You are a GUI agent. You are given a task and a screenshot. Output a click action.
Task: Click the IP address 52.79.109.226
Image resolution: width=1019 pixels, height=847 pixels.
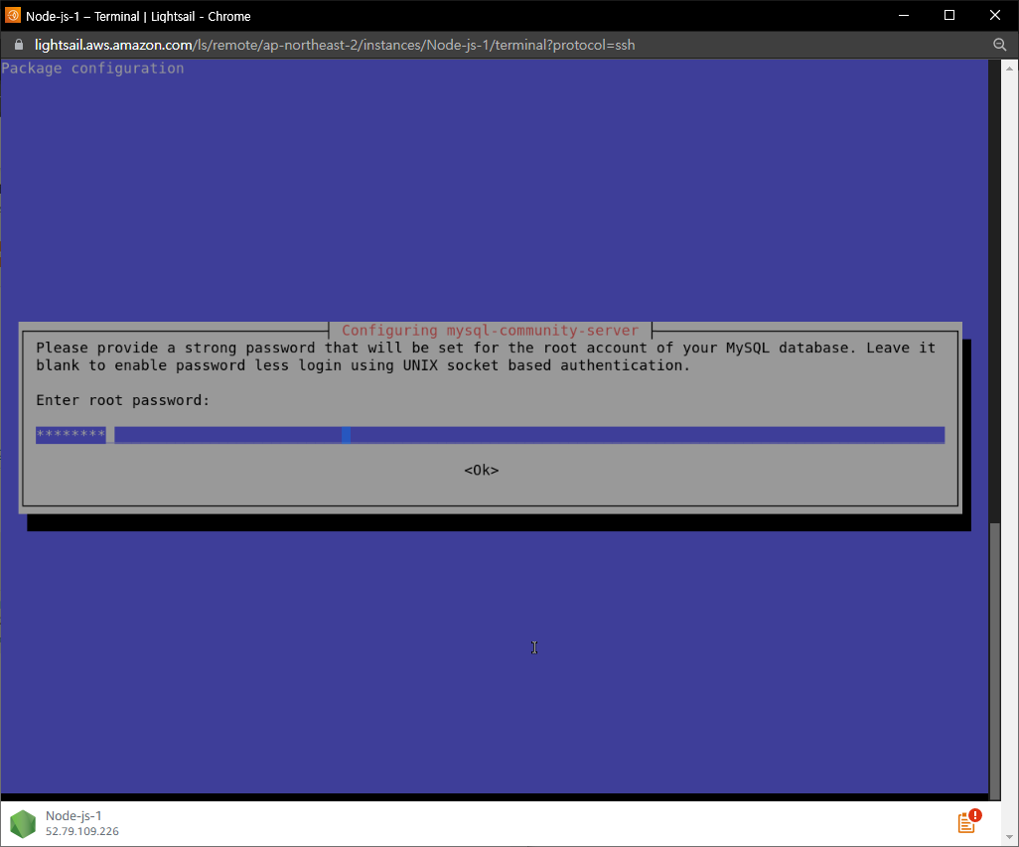pyautogui.click(x=81, y=831)
